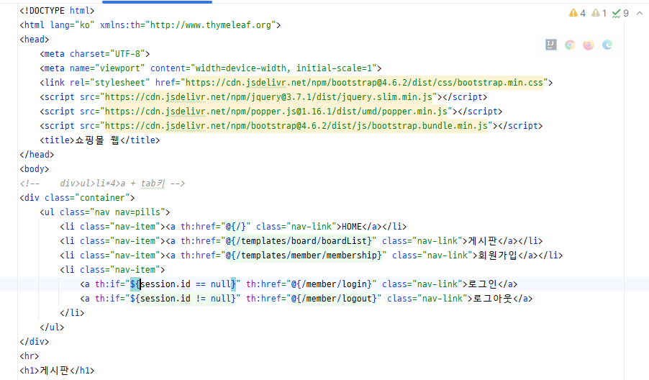This screenshot has height=380, width=649.
Task: Open the page in the Firefox browser
Action: 589,45
